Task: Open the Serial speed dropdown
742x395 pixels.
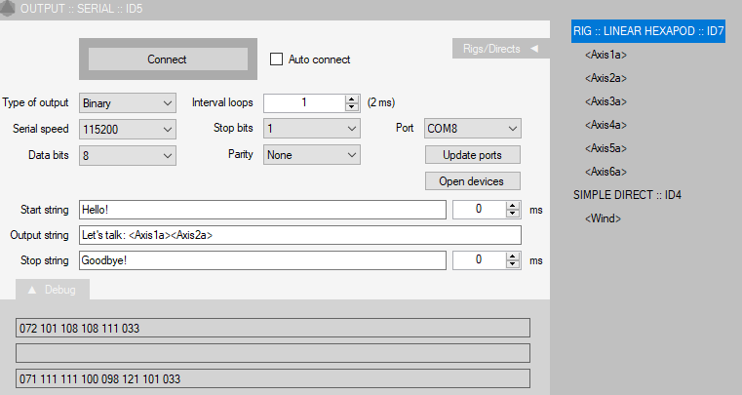Action: pyautogui.click(x=128, y=130)
